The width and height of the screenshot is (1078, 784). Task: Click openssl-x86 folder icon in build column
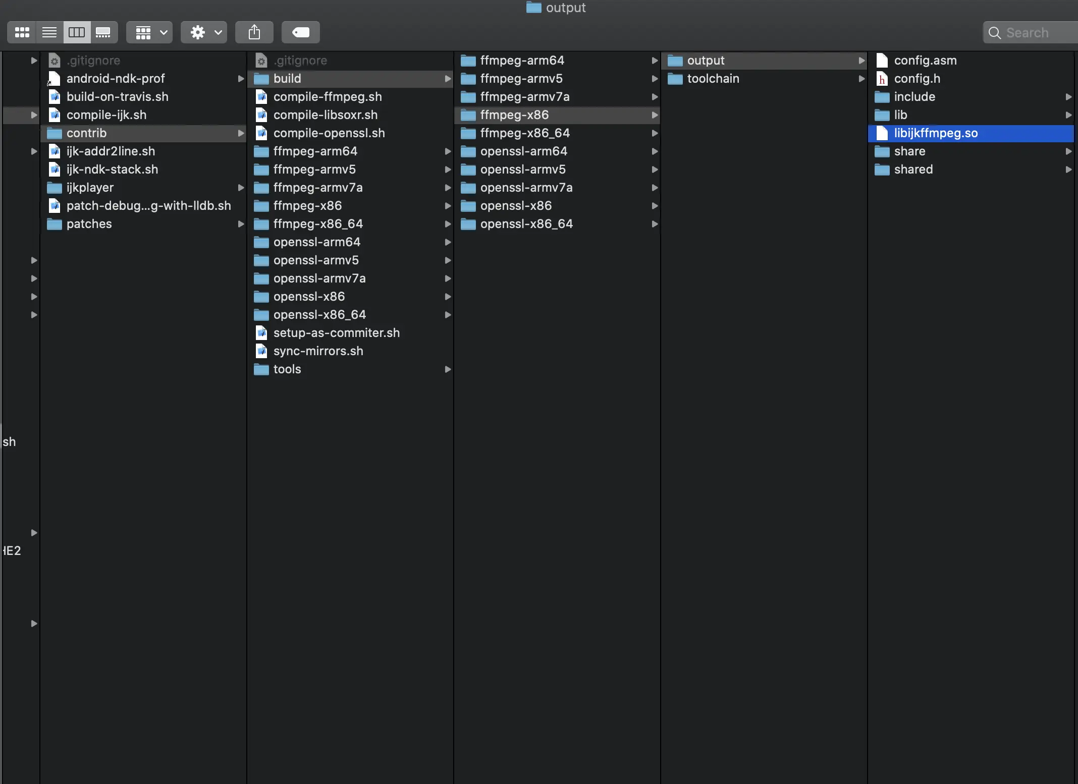pyautogui.click(x=468, y=206)
